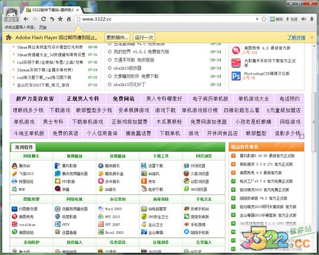Select radio bullet beside 我的世界 v1.6.2
Image resolution: width=319 pixels, height=255 pixels.
tap(110, 52)
